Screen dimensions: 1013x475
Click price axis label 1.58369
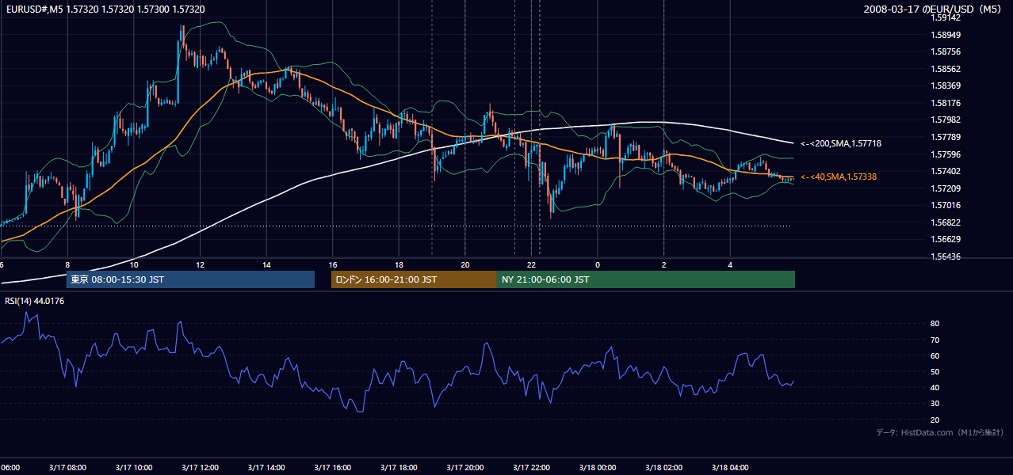[946, 85]
